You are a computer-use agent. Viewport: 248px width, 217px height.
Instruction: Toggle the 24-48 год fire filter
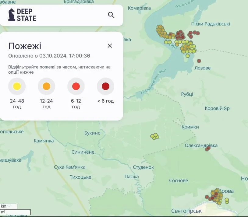coord(17,86)
